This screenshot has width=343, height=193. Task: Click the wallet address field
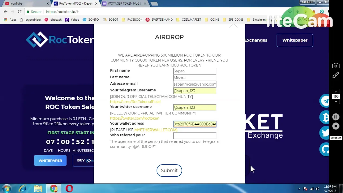[195, 124]
